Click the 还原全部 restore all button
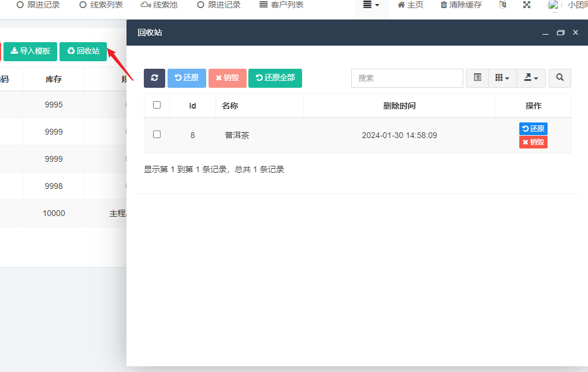 [275, 78]
